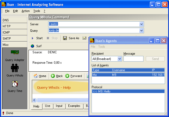The width and height of the screenshot is (169, 117).
Task: Click the envelope mail icon in toolbar
Action: [84, 38]
